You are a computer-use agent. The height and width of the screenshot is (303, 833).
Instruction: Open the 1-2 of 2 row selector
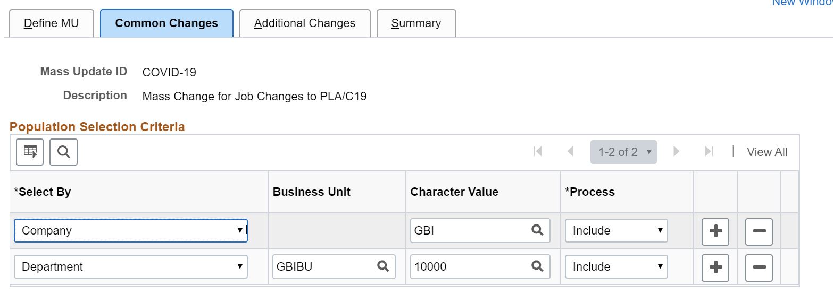coord(623,152)
